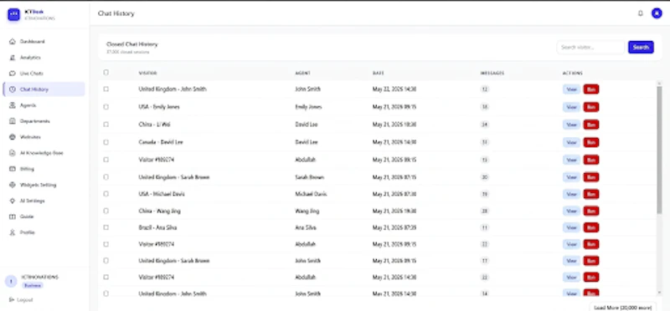Click visitor name 'China - Li Wei'
The image size is (670, 311).
[154, 125]
